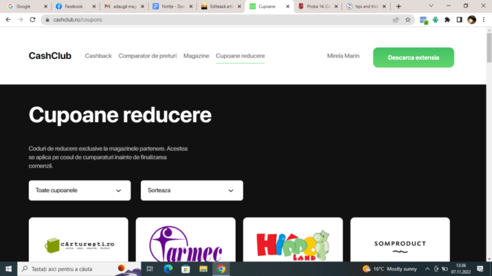
Task: Go forward using the forward arrow
Action: pyautogui.click(x=20, y=20)
